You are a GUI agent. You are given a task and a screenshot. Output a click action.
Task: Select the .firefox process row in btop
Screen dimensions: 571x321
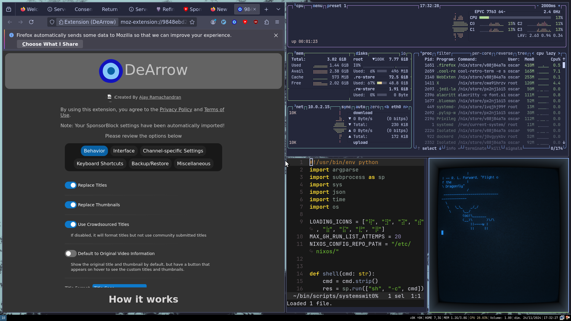click(x=492, y=65)
